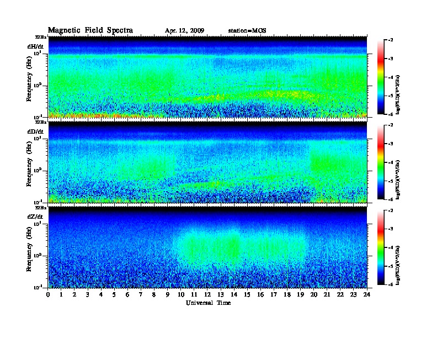The height and width of the screenshot is (338, 437).
Task: Click hour 24 on the time axis
Action: [367, 294]
